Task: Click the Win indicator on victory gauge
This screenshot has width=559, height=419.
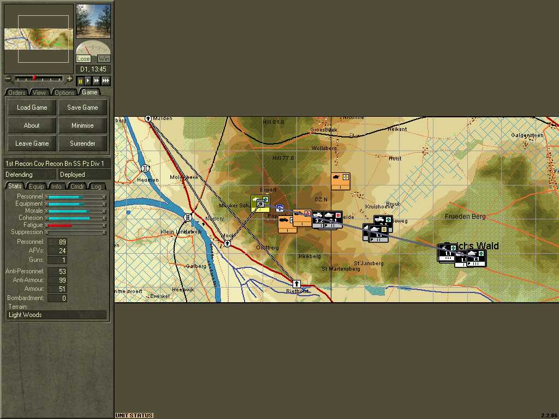Action: [104, 59]
